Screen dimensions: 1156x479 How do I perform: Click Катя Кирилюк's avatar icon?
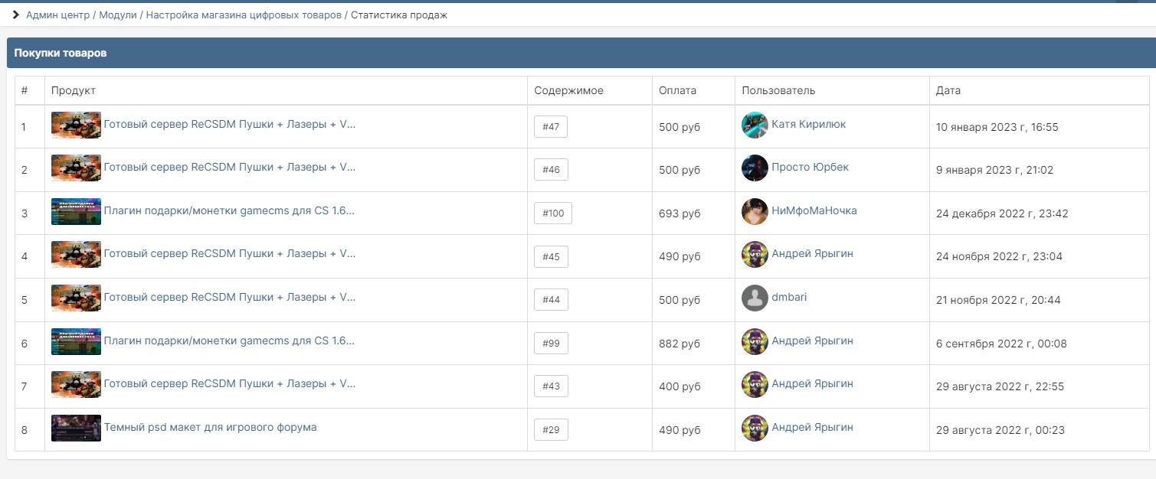[x=755, y=125]
